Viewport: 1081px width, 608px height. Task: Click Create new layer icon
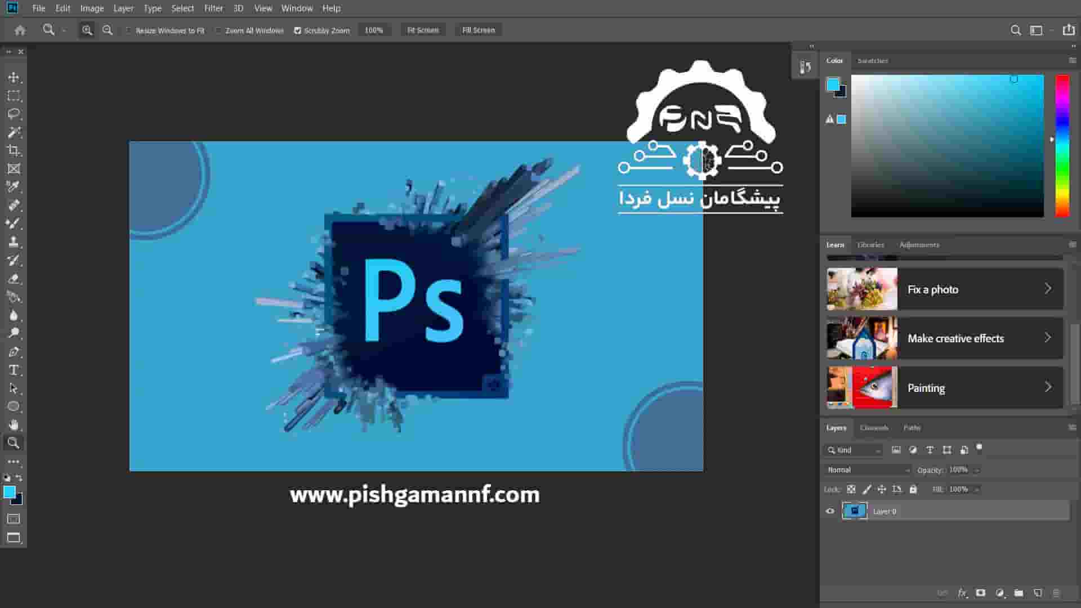click(x=1038, y=593)
